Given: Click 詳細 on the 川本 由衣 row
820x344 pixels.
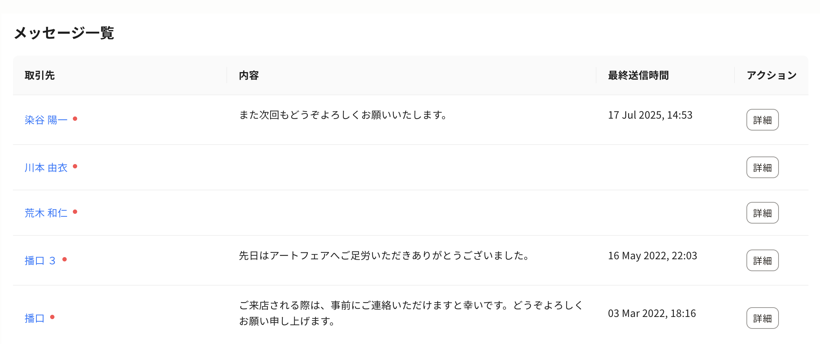Looking at the screenshot, I should tap(762, 167).
